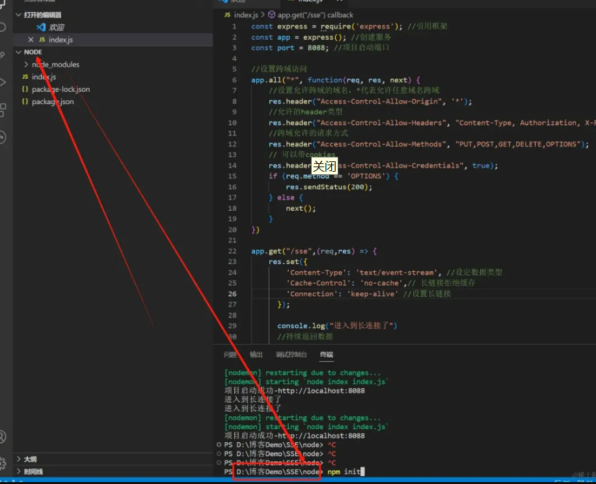The image size is (596, 484).
Task: Open index.js in the NODE file tree
Action: click(x=44, y=77)
